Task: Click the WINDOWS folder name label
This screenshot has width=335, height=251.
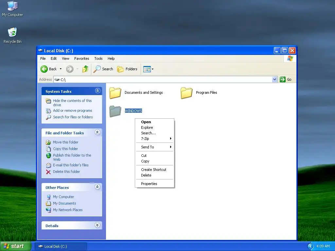Action: 133,111
